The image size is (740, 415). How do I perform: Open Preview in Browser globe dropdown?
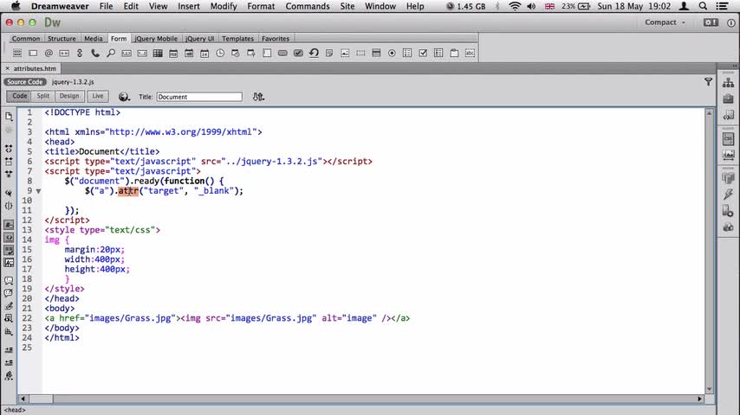pyautogui.click(x=124, y=97)
